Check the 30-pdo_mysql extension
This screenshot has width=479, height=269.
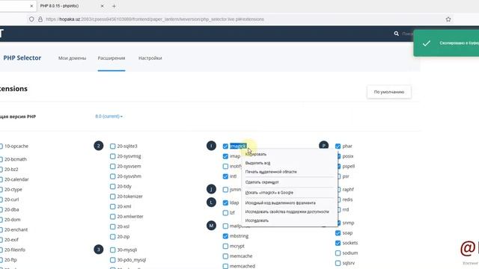pyautogui.click(x=113, y=260)
